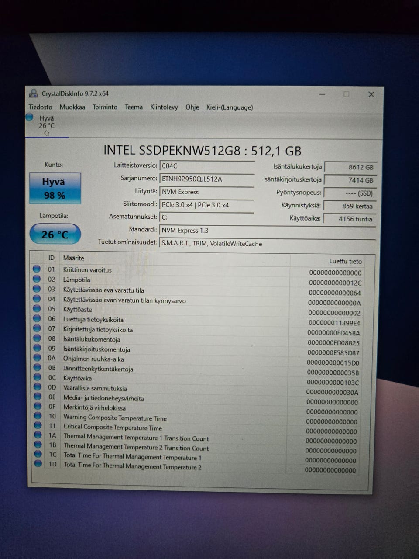The image size is (419, 559).
Task: Open the Teema menu
Action: point(134,107)
